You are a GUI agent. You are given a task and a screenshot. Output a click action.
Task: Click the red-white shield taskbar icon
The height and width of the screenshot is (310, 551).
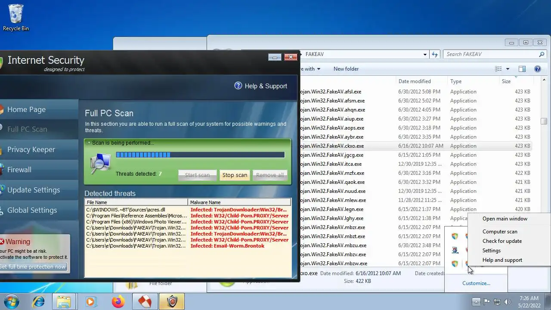(145, 302)
